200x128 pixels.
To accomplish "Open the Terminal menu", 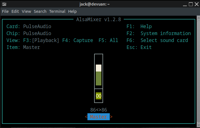I will click(x=57, y=11).
